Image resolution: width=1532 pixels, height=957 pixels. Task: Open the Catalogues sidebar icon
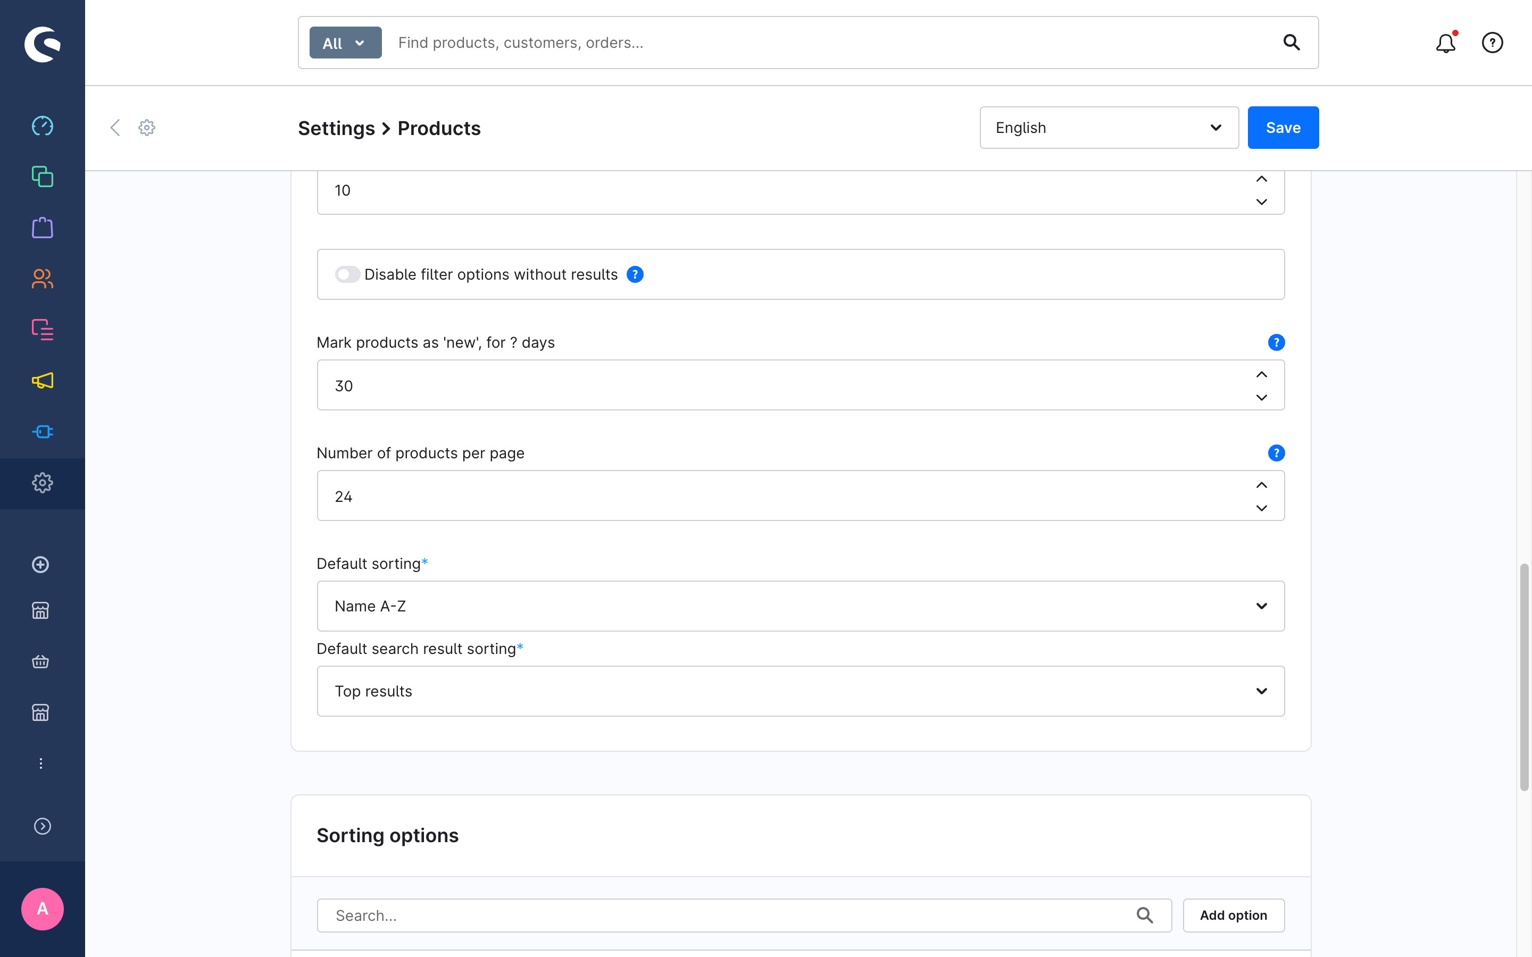[x=43, y=177]
